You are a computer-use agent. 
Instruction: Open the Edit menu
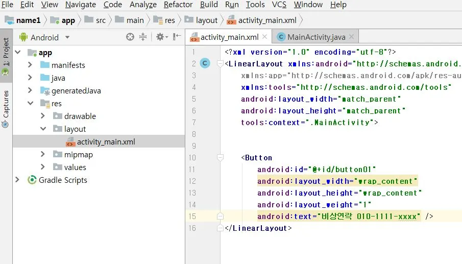[x=27, y=5]
